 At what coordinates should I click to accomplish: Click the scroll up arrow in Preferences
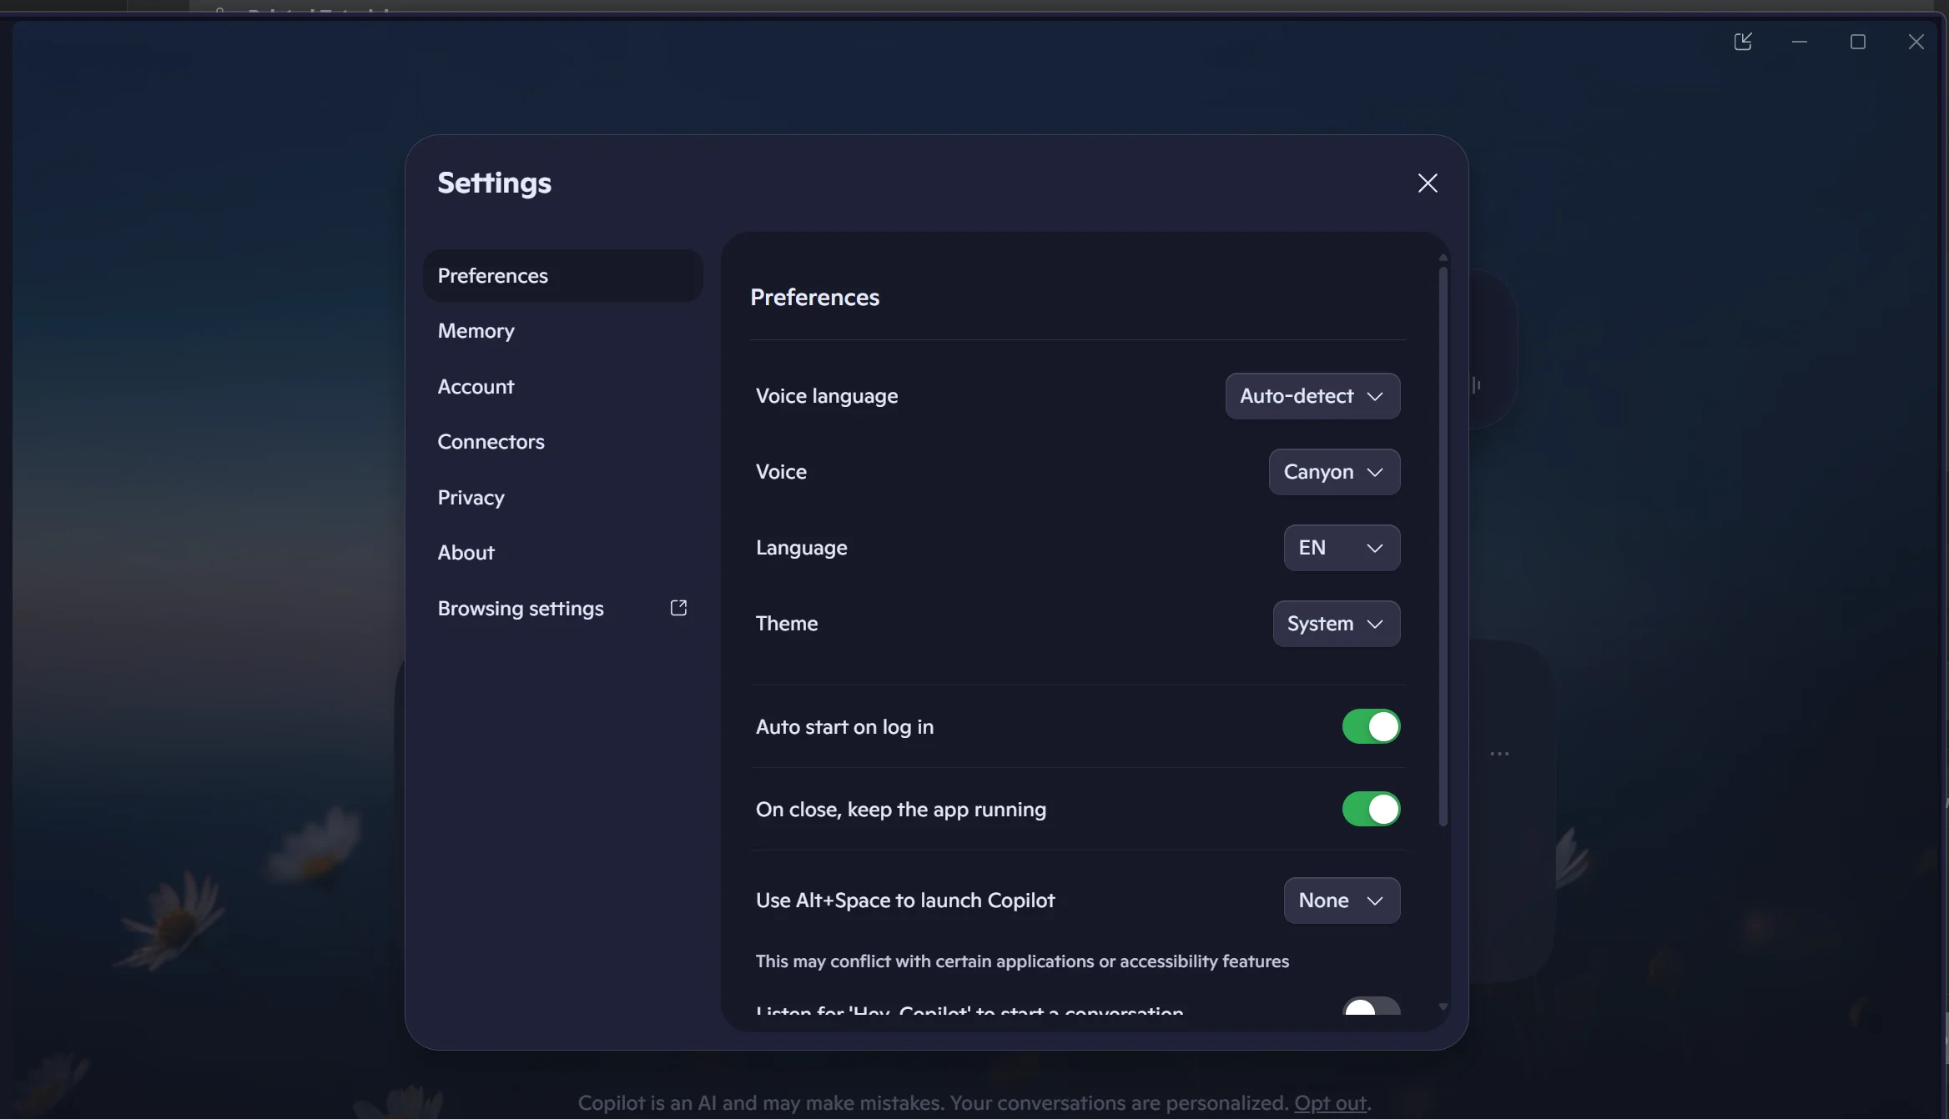pyautogui.click(x=1443, y=258)
